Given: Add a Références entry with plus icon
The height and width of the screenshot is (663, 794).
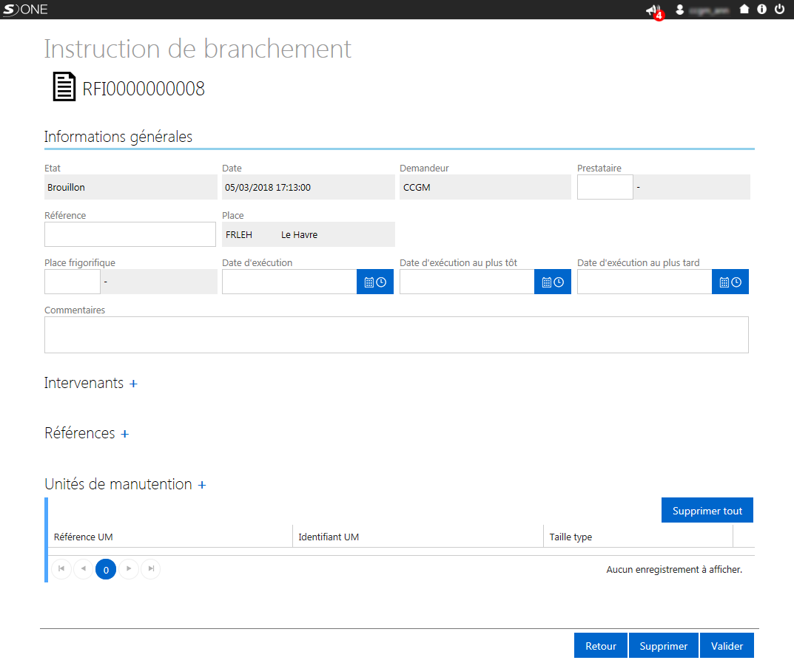Looking at the screenshot, I should 124,434.
